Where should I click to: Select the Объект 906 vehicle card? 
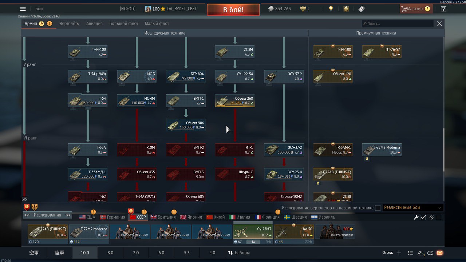pos(186,125)
